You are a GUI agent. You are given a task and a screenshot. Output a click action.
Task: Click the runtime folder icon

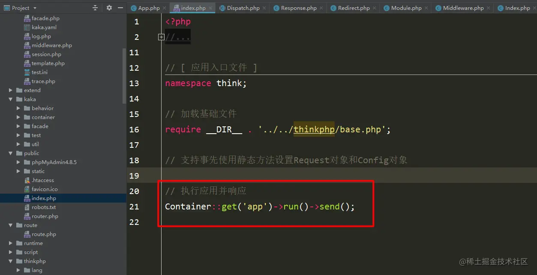point(19,243)
